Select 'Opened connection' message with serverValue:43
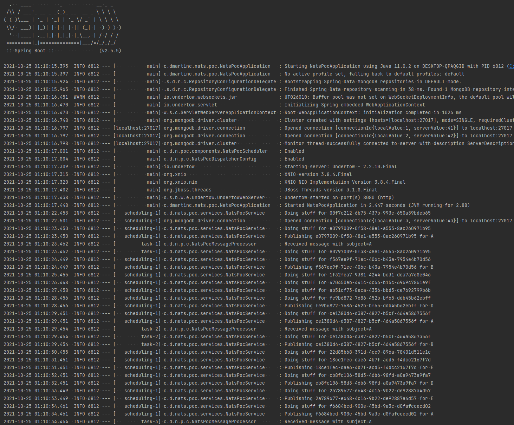This screenshot has width=514, height=425. [x=398, y=221]
